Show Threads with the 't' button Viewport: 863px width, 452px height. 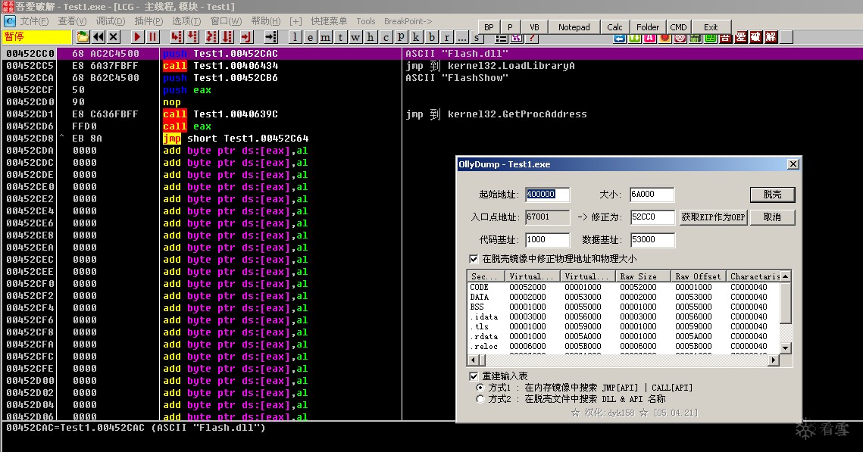click(x=341, y=37)
